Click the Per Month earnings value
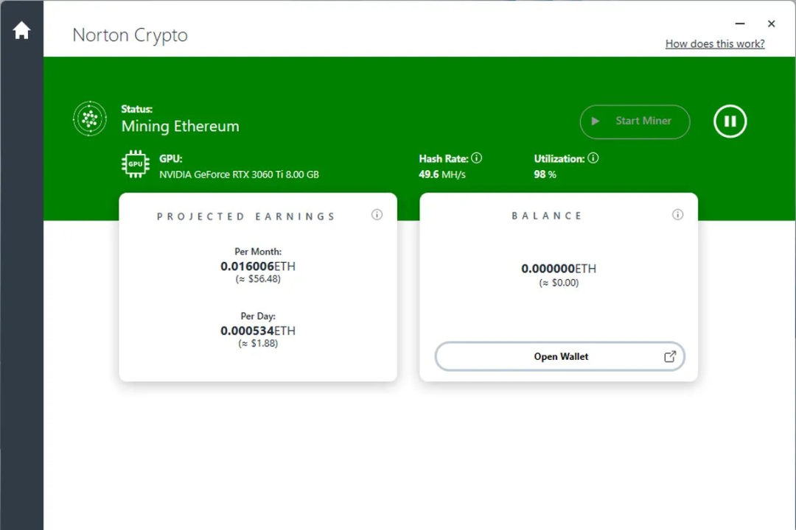The width and height of the screenshot is (796, 530). click(x=257, y=266)
